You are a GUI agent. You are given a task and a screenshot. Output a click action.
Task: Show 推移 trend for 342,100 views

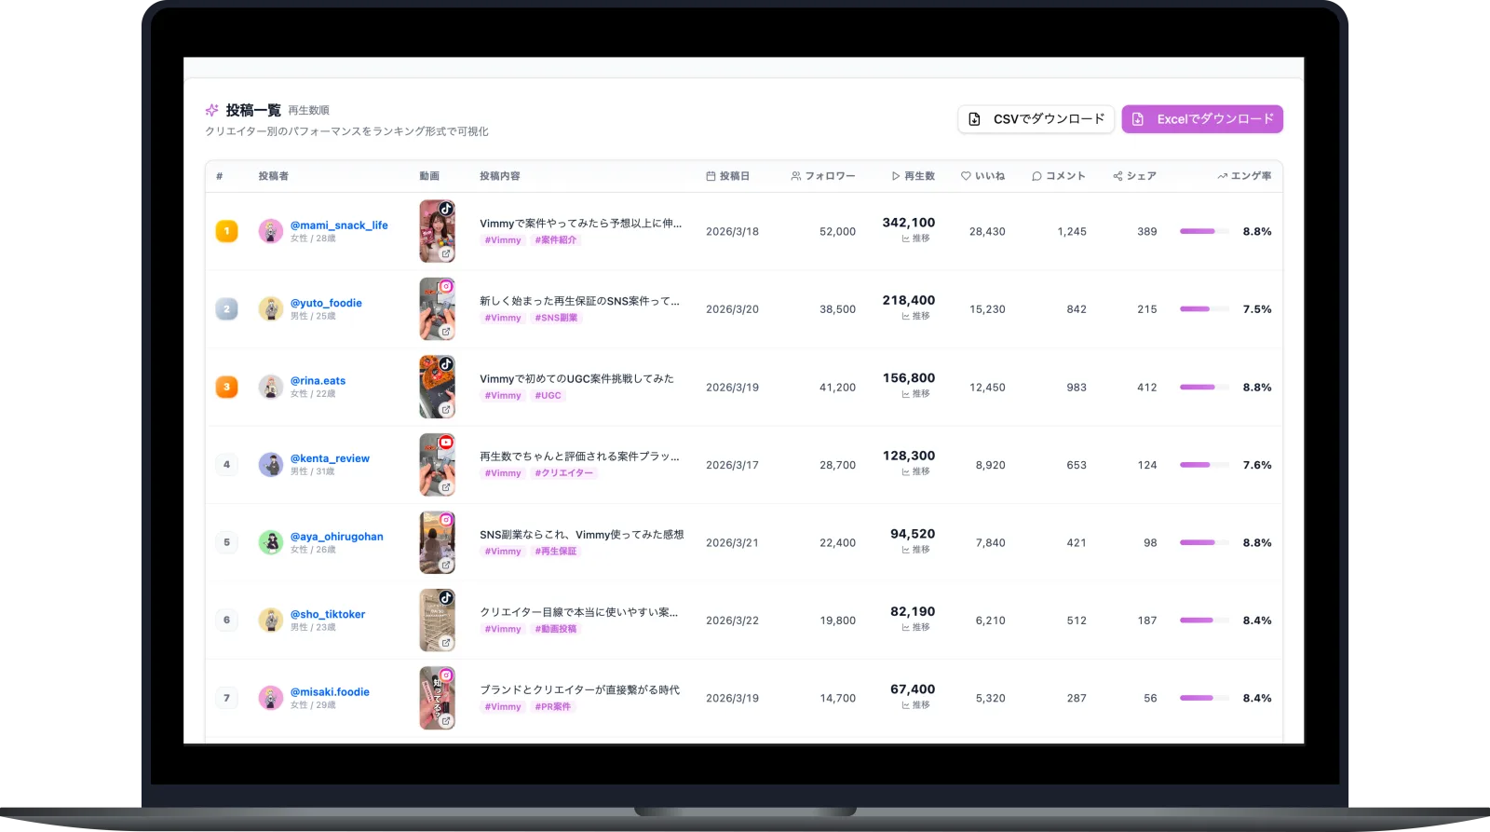coord(915,239)
